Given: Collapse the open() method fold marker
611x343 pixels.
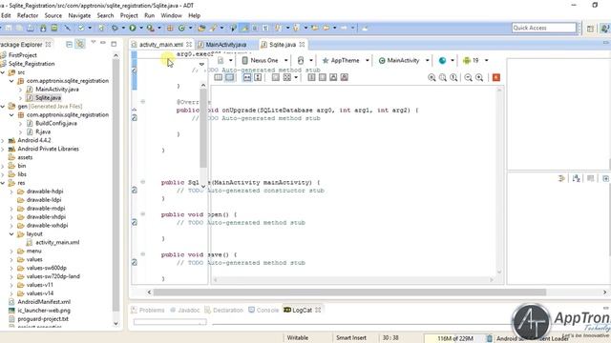Looking at the screenshot, I should click(x=142, y=214).
